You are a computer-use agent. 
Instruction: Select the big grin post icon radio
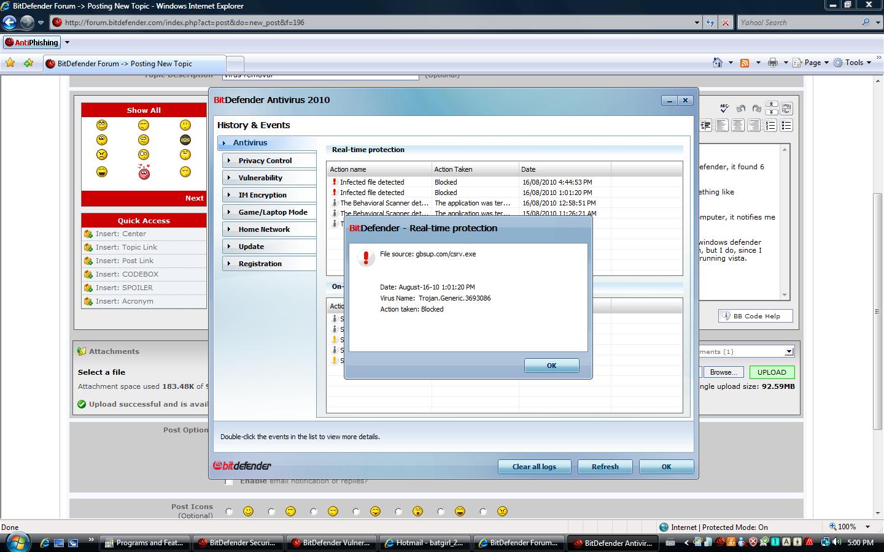(x=441, y=512)
